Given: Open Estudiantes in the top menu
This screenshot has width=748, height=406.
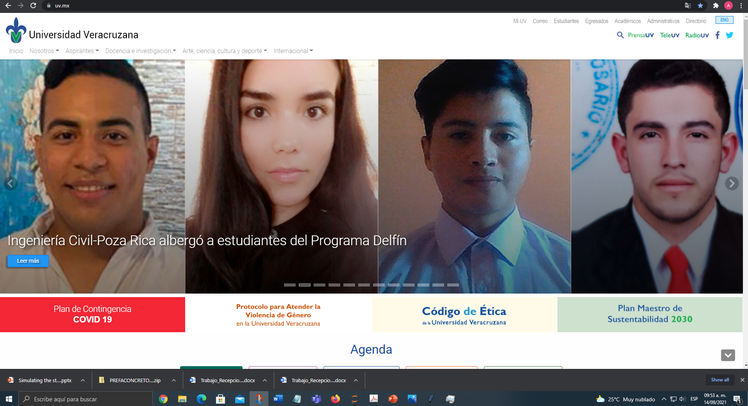Looking at the screenshot, I should (566, 21).
